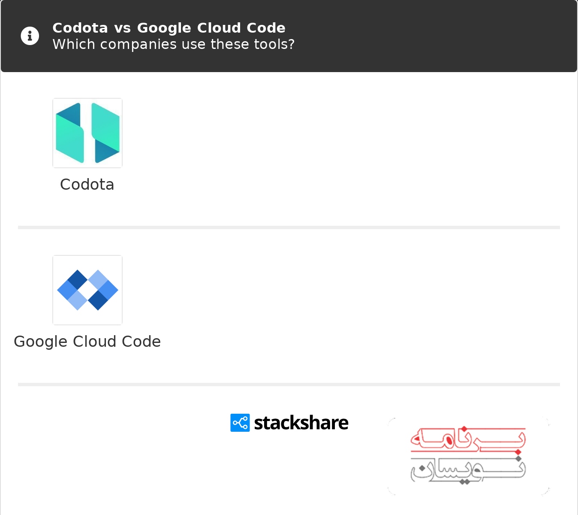Click the info icon in the header
578x515 pixels.
coord(30,36)
